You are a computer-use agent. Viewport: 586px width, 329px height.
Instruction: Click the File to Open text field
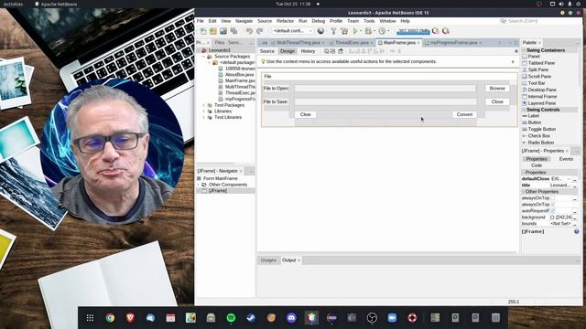(385, 89)
